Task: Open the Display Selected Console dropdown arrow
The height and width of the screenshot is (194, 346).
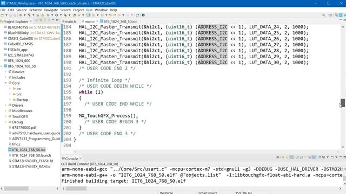Action: click(x=328, y=157)
